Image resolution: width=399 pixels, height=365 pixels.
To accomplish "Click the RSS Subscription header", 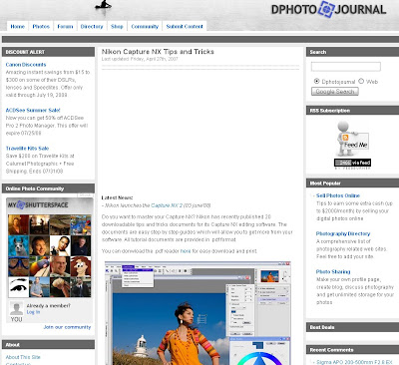I will pos(352,111).
